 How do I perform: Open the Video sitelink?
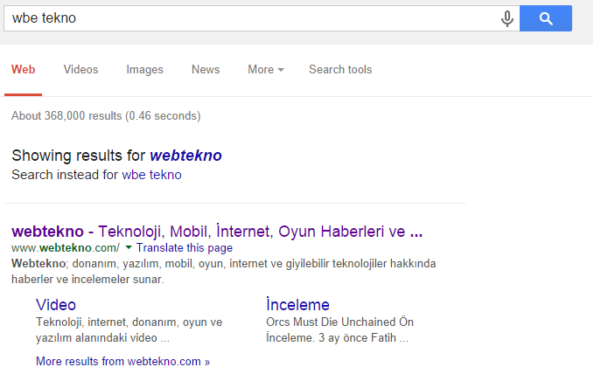56,305
